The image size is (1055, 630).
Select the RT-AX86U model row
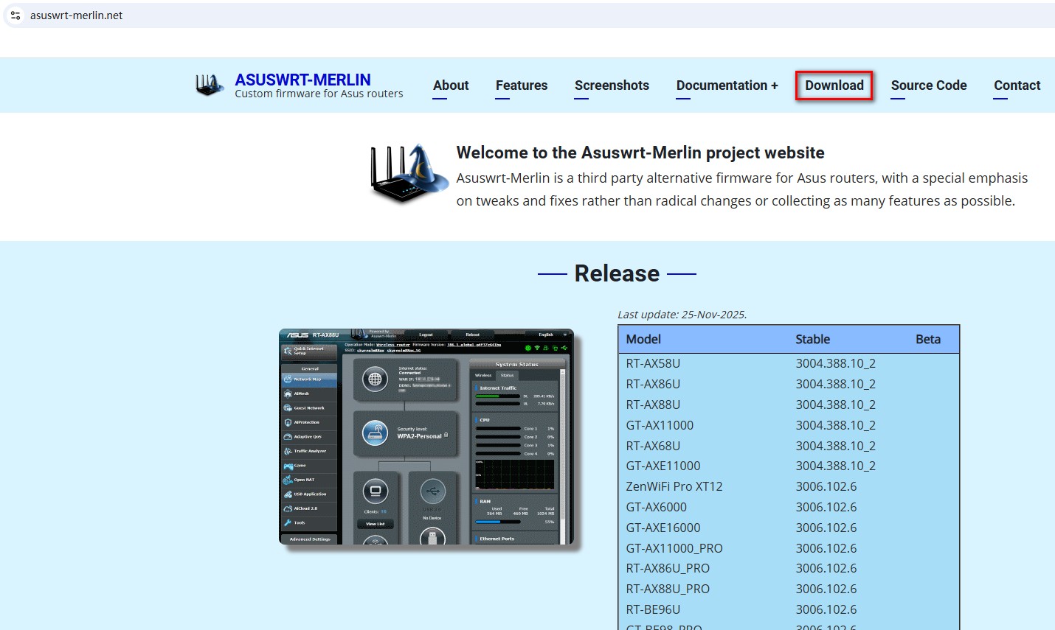pyautogui.click(x=789, y=384)
